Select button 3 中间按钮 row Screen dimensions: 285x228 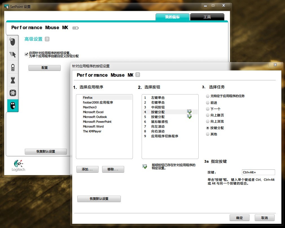pos(170,107)
